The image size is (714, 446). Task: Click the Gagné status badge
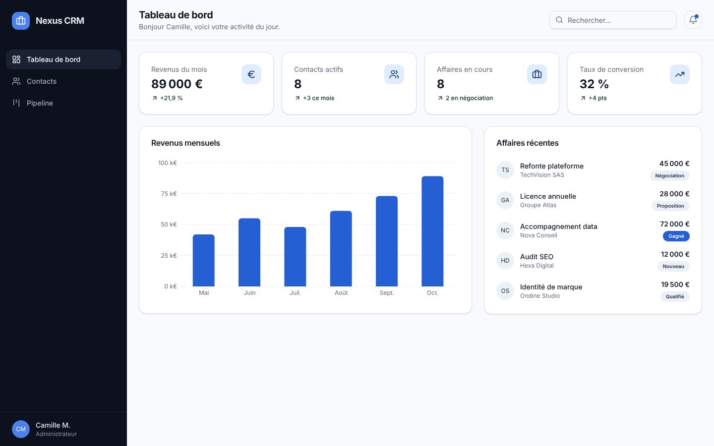pyautogui.click(x=676, y=236)
